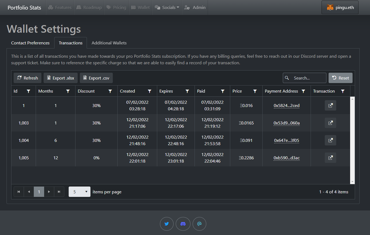This screenshot has height=235, width=370.
Task: Open transaction link for row 1,003
Action: click(x=330, y=123)
